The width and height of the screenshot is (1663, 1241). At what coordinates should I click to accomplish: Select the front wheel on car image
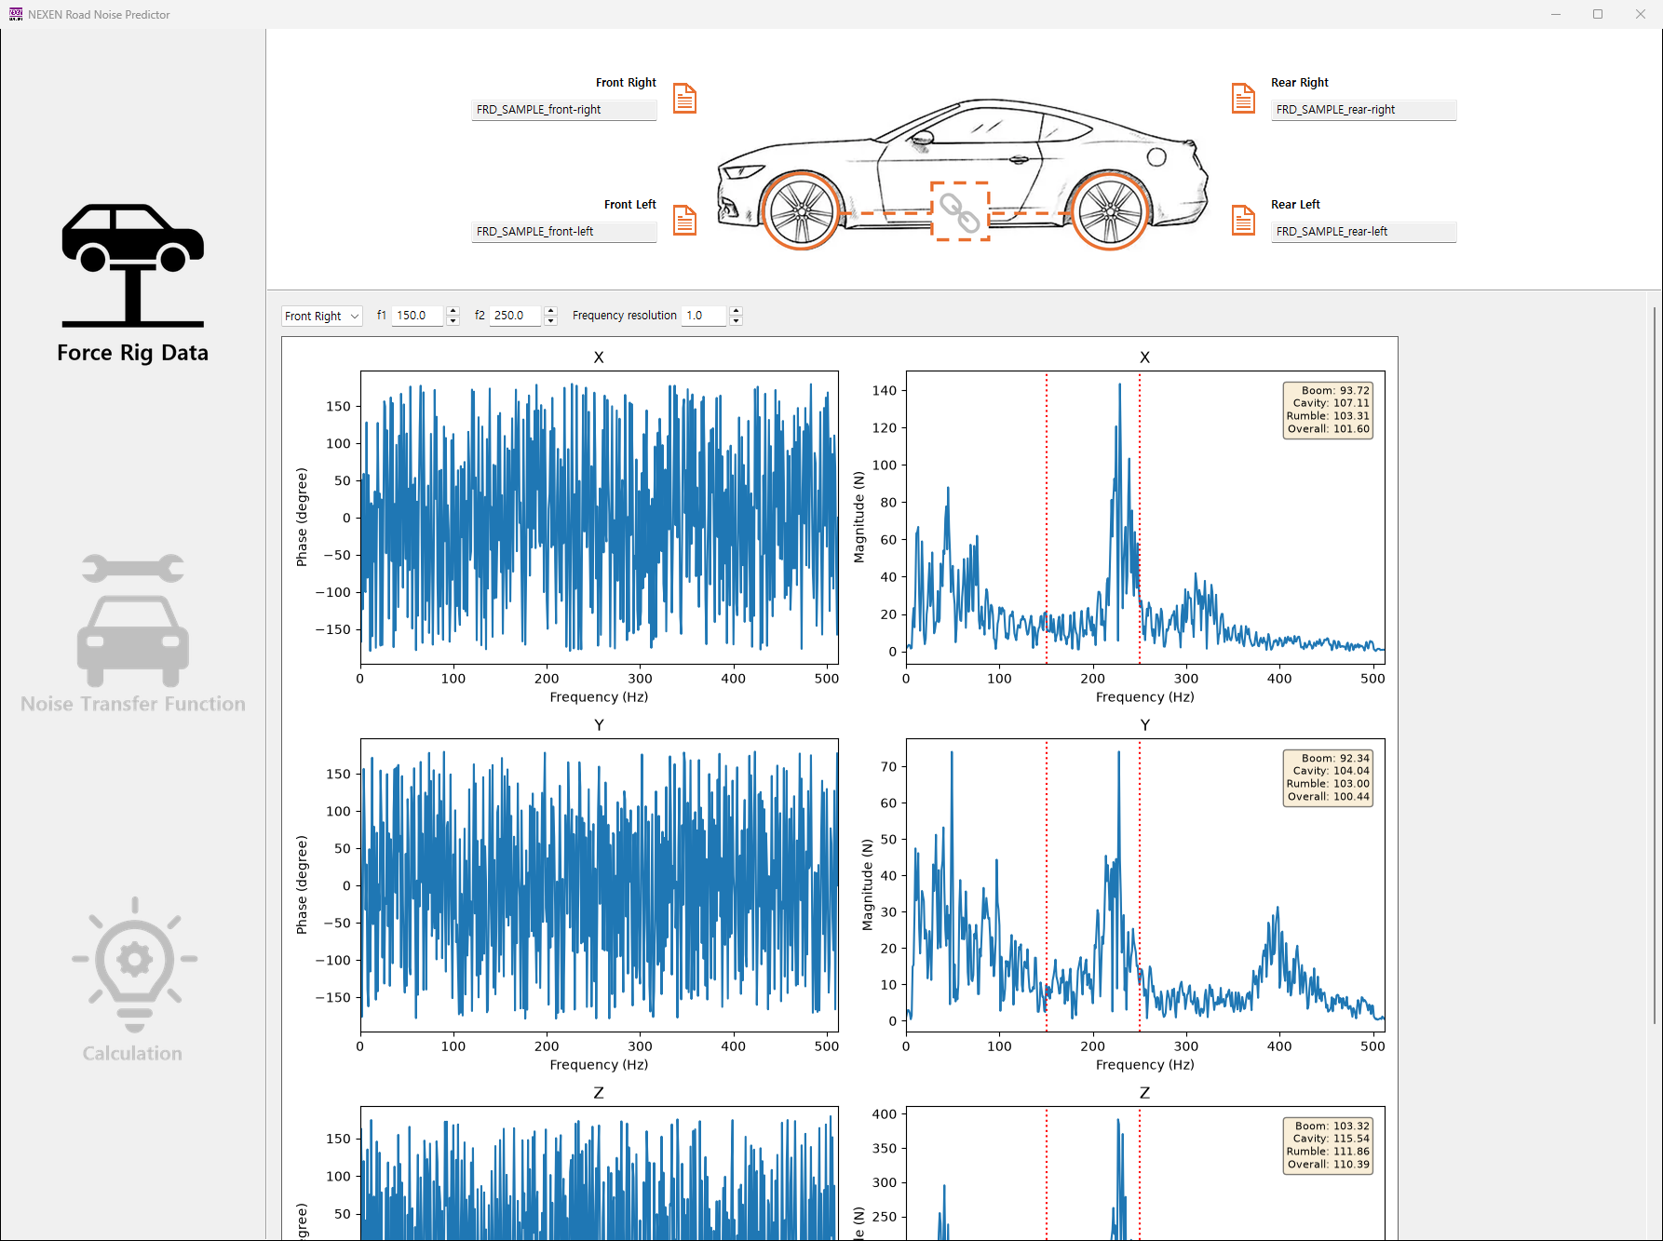(x=801, y=211)
